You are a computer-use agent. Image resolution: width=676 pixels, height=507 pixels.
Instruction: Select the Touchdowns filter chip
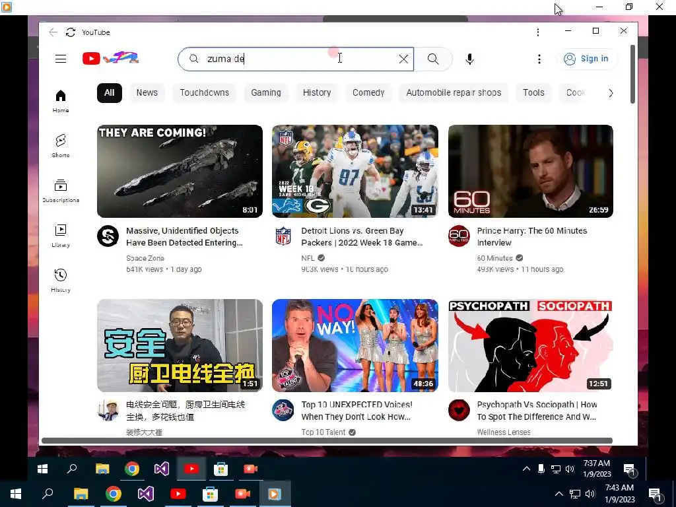tap(205, 92)
